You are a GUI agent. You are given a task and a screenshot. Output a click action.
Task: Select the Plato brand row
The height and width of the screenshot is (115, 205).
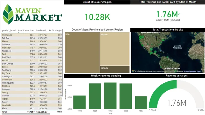tap(32, 109)
